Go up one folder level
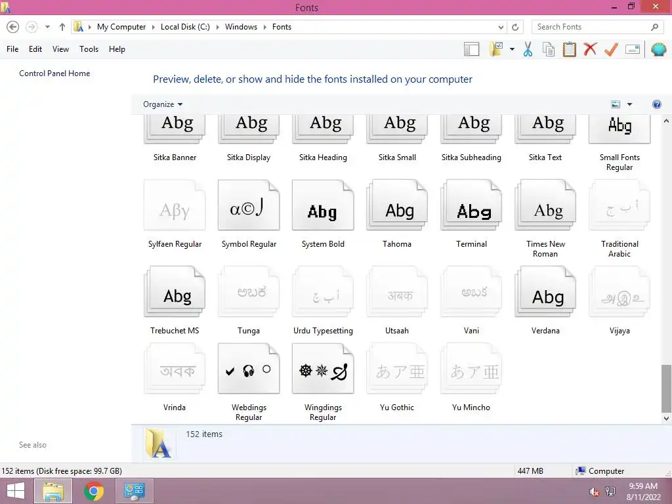 [x=62, y=27]
